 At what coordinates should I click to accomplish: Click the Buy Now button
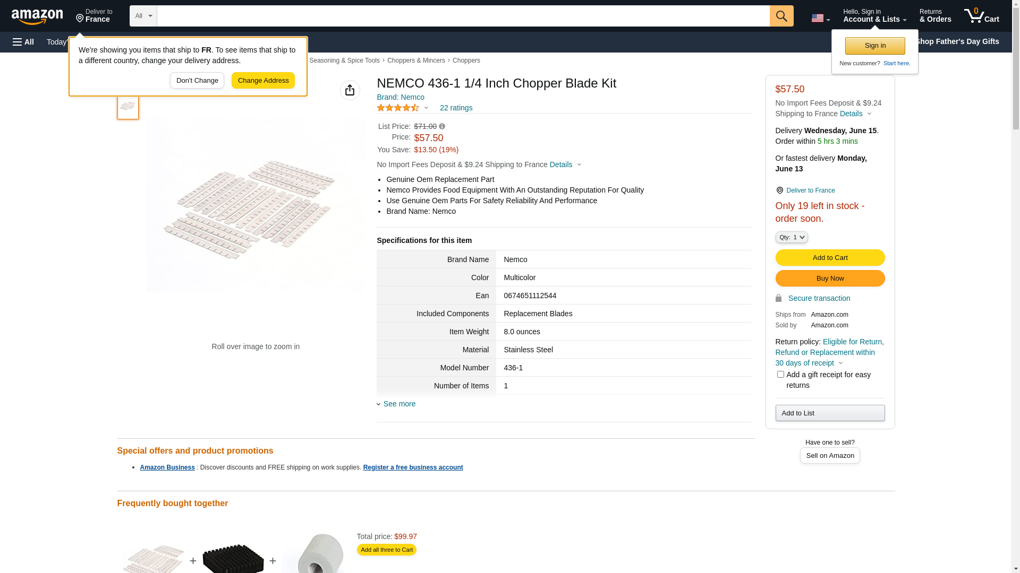pos(829,279)
